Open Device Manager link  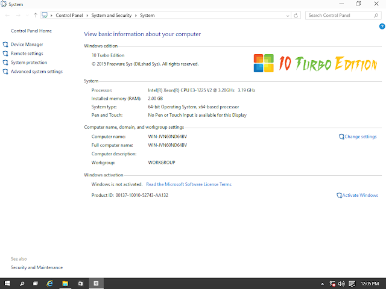click(27, 44)
